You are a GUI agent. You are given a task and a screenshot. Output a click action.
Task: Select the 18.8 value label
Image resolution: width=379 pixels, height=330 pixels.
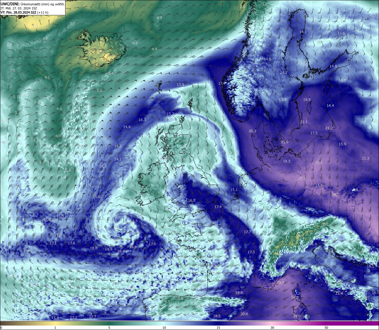click(x=109, y=249)
